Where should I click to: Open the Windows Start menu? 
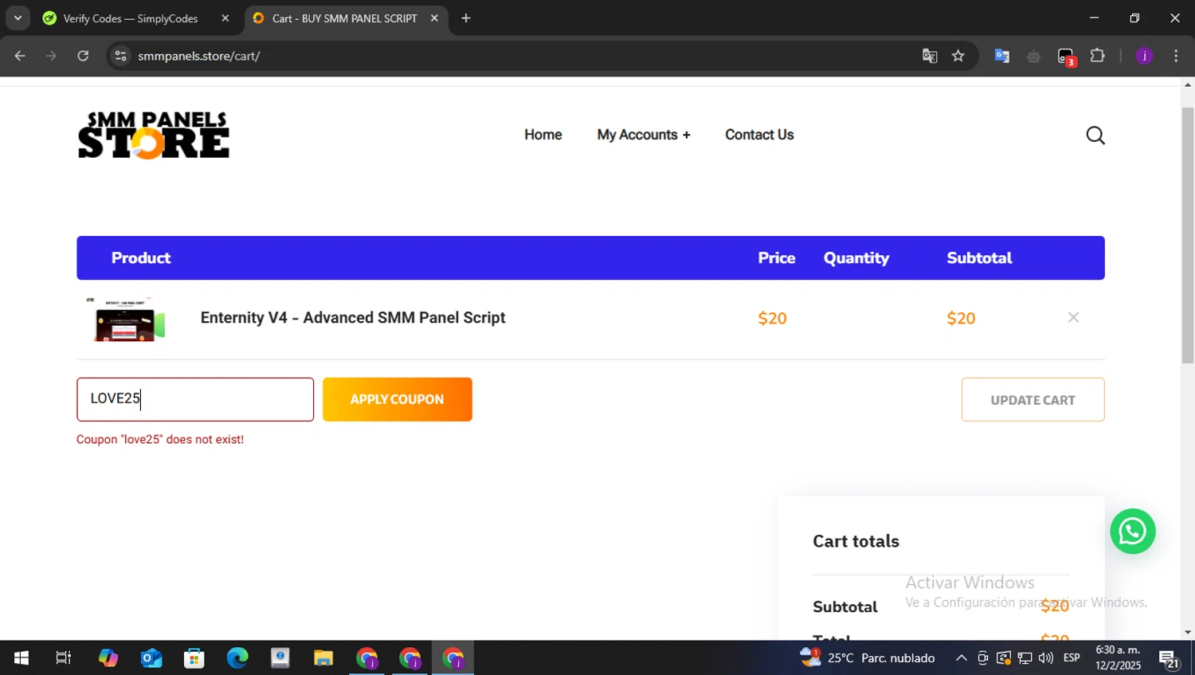pos(22,658)
